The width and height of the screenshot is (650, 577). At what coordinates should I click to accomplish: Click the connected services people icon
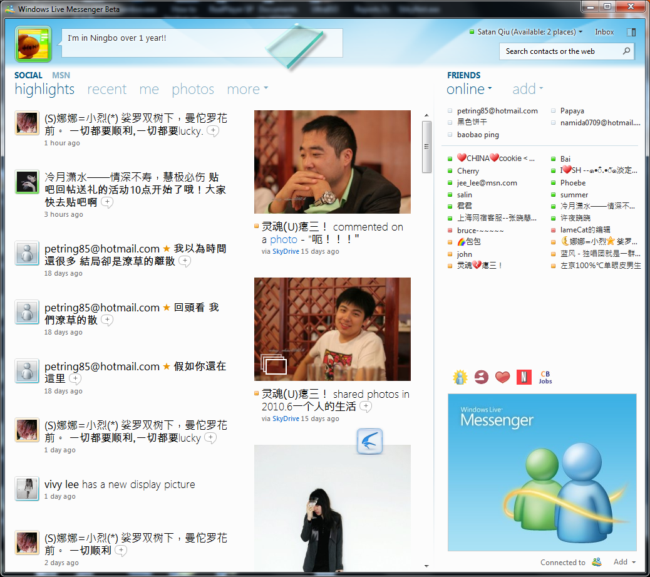[x=597, y=562]
